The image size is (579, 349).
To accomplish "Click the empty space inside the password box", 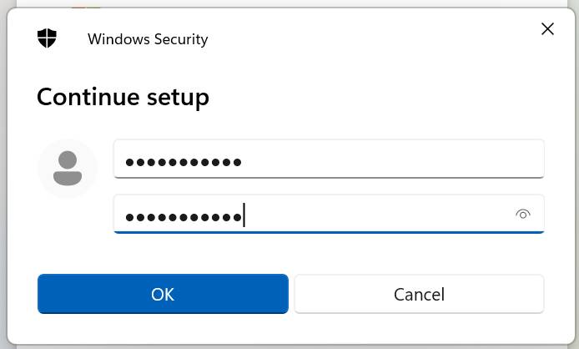I will coord(376,214).
